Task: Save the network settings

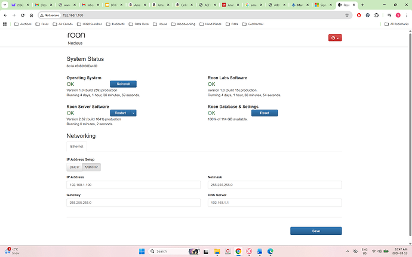Action: tap(316, 231)
